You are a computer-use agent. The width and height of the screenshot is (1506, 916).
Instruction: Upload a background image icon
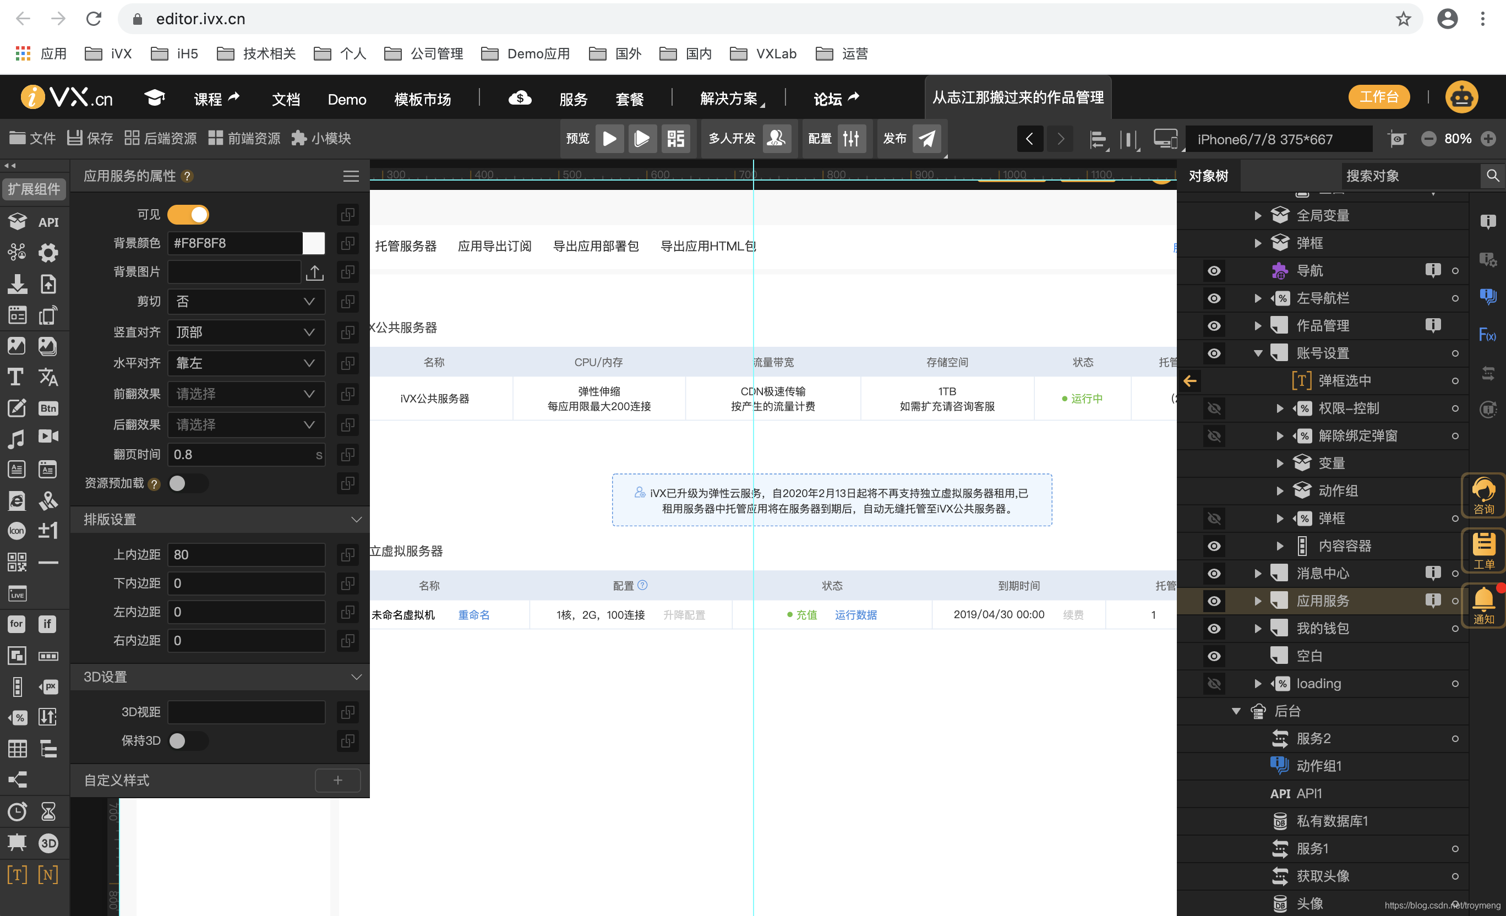pyautogui.click(x=314, y=272)
